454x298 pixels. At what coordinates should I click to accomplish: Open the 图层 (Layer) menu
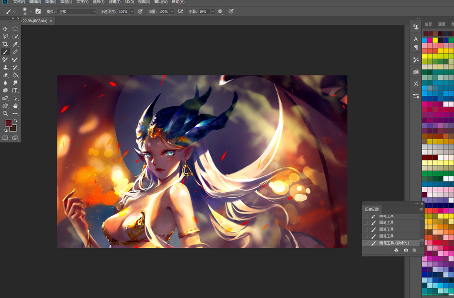pos(66,1)
